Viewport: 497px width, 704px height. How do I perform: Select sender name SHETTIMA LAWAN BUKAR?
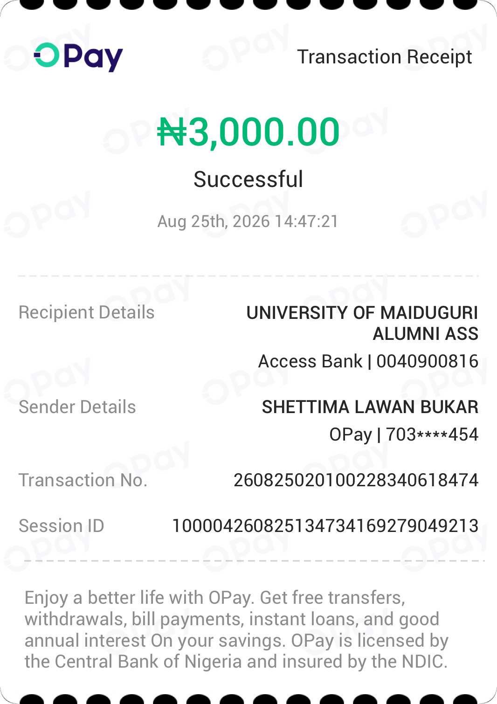point(370,407)
